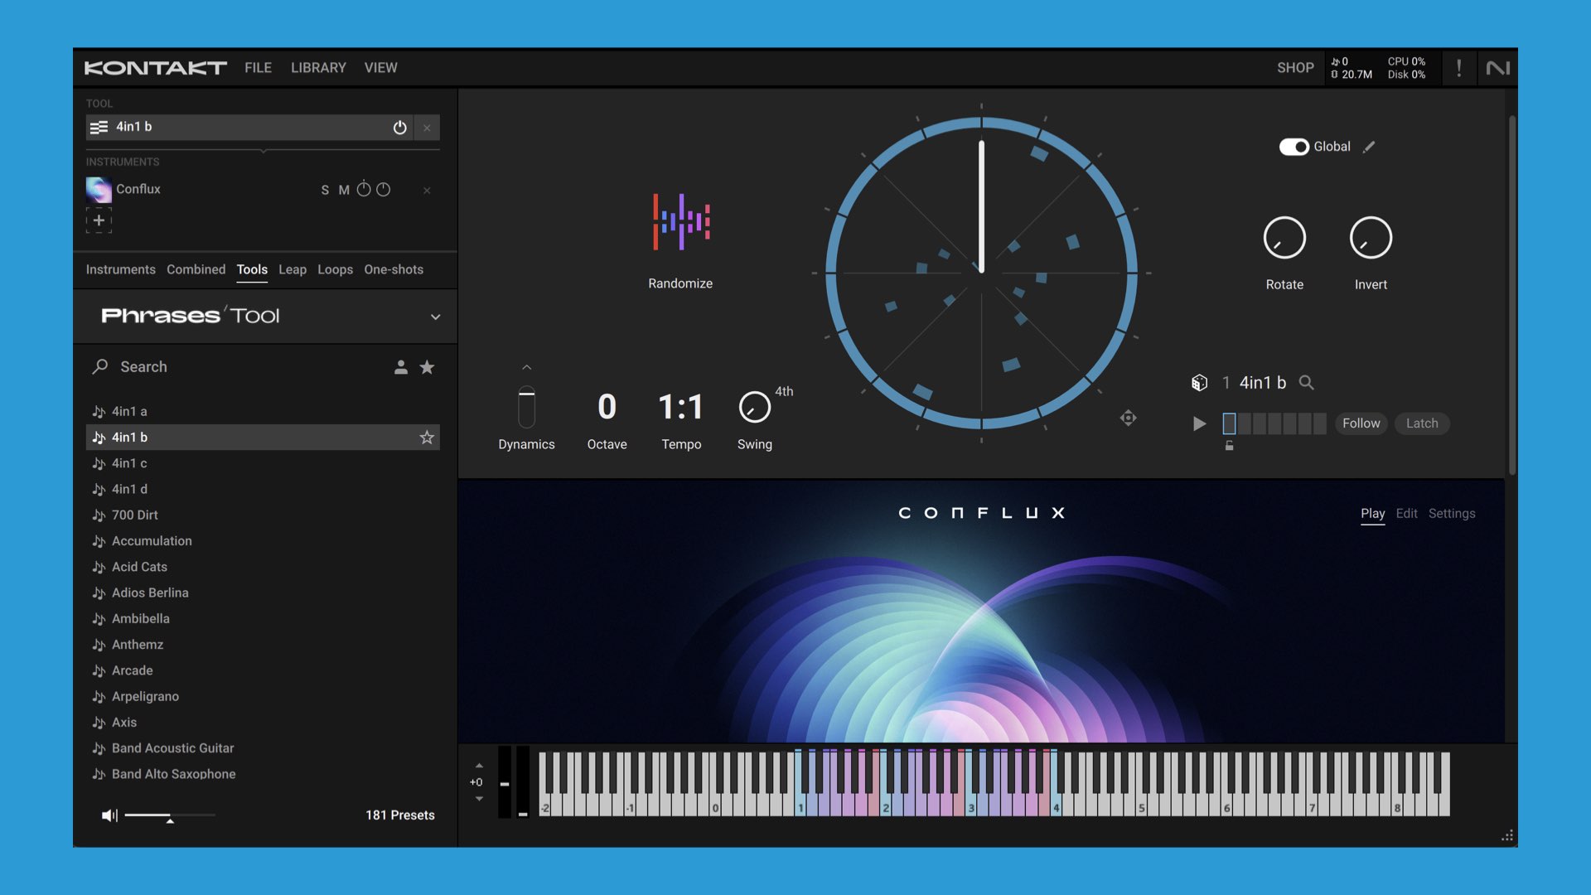Select the Acid Cats preset
Screen dimensions: 1591x895
coord(139,567)
